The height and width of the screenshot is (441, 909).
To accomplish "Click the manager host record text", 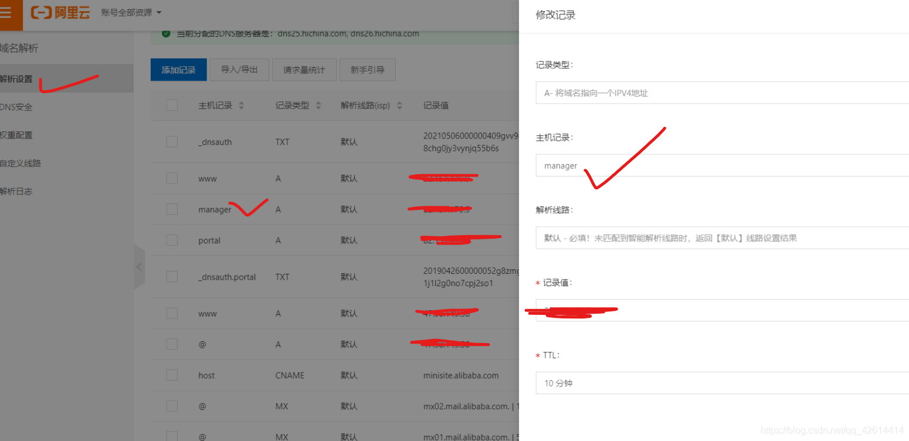I will point(215,209).
